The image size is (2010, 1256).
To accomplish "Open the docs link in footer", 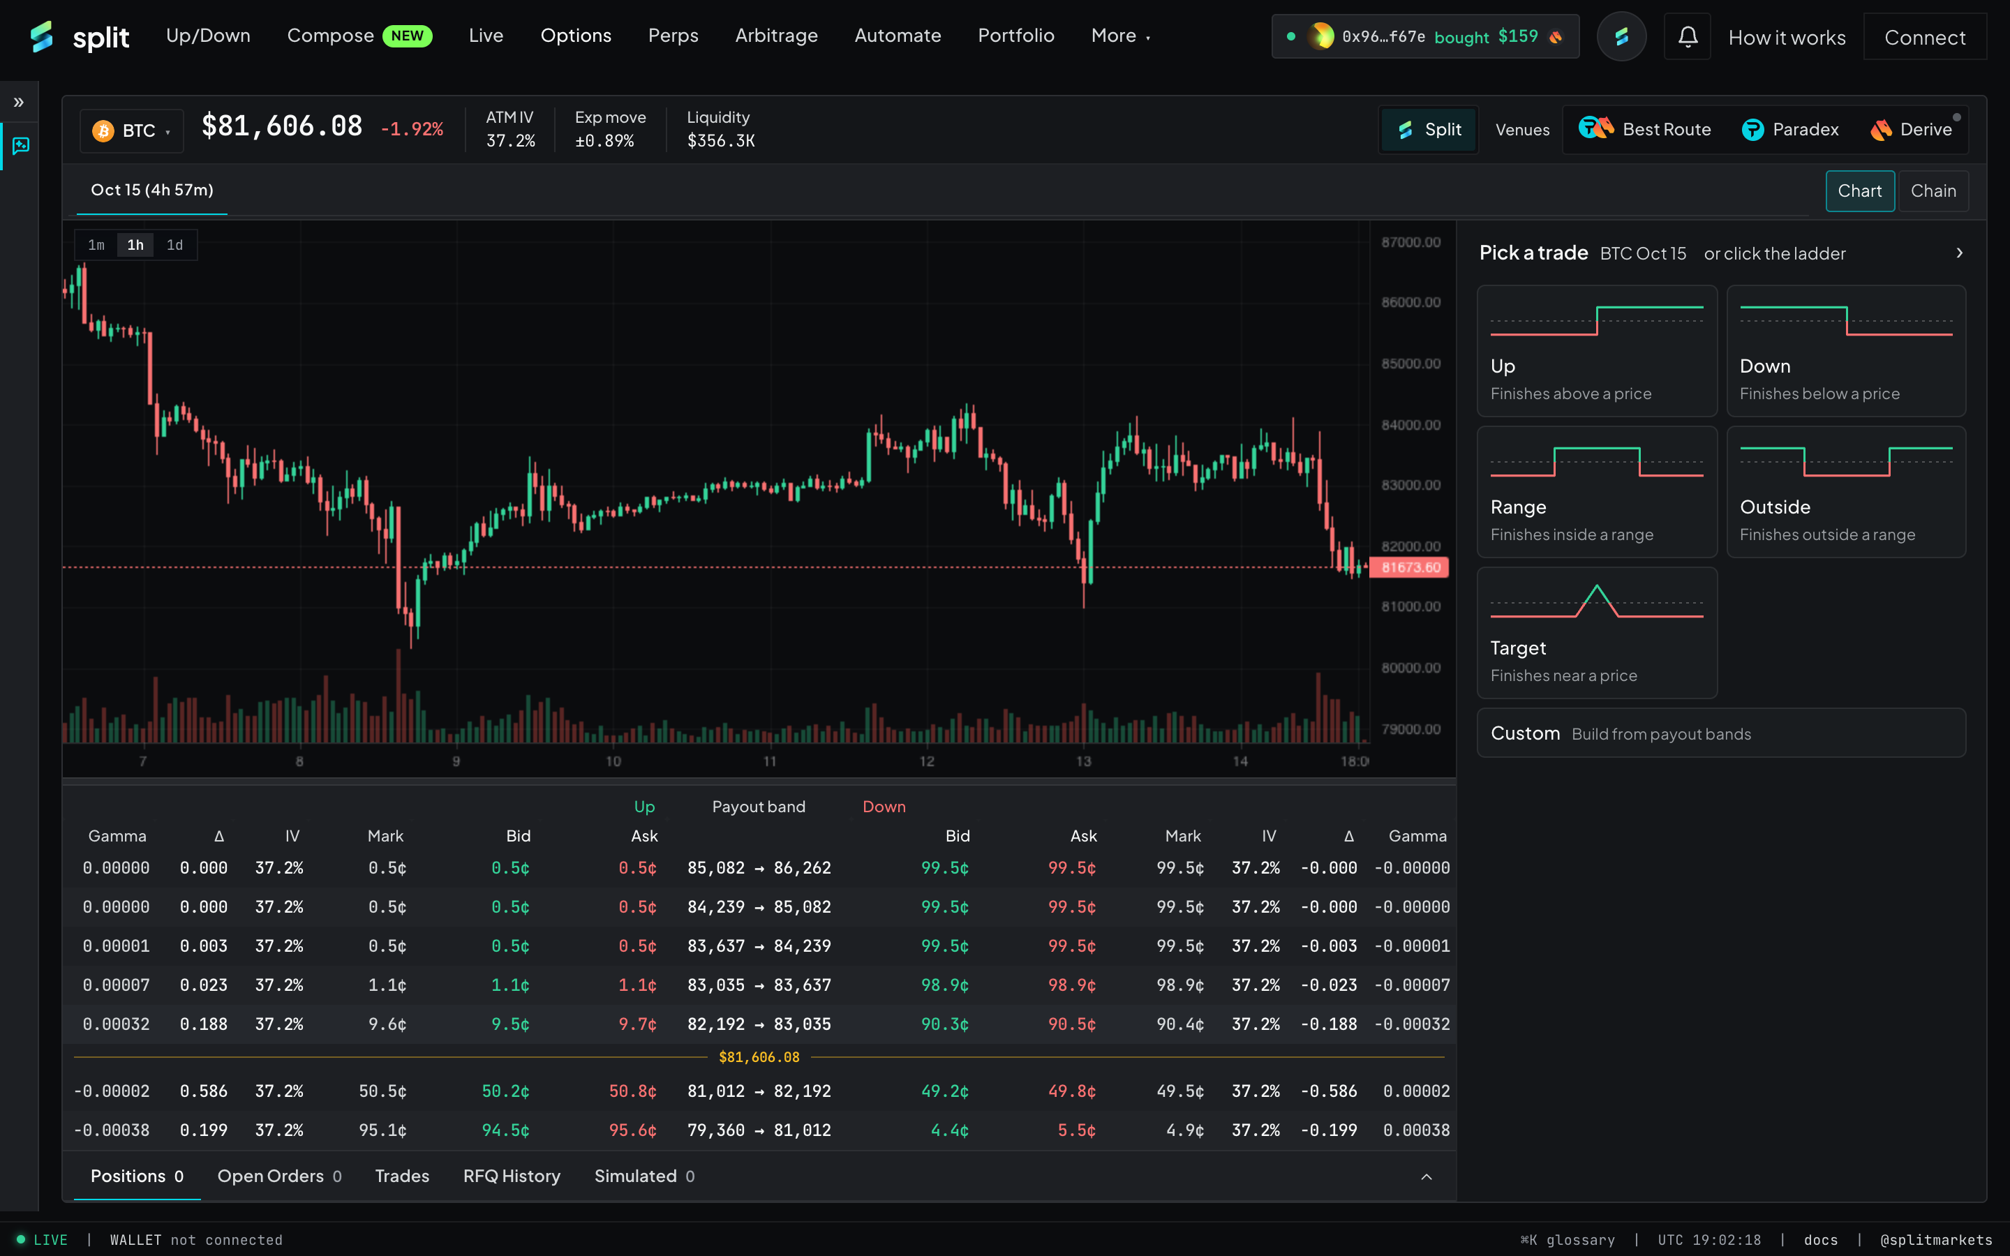I will tap(1821, 1239).
